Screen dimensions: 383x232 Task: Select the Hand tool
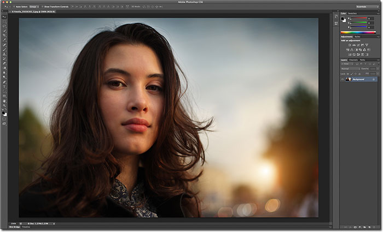[4, 100]
